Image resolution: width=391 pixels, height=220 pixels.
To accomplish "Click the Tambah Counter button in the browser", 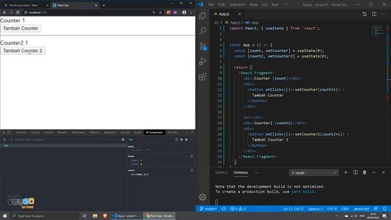I will [x=21, y=29].
